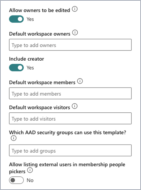Enable listing external users in people pickers toggle

(16, 180)
